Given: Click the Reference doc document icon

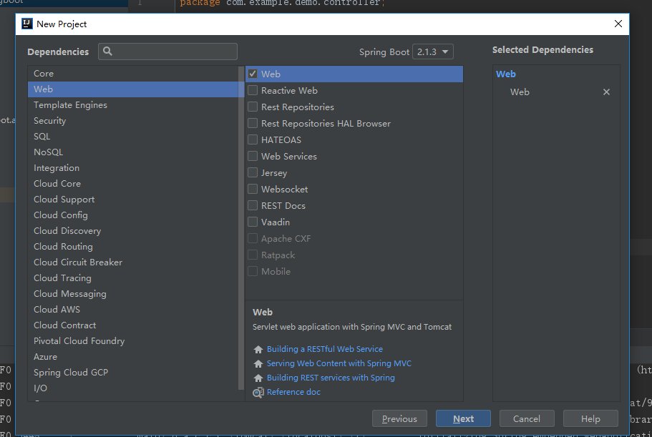Looking at the screenshot, I should click(x=258, y=392).
